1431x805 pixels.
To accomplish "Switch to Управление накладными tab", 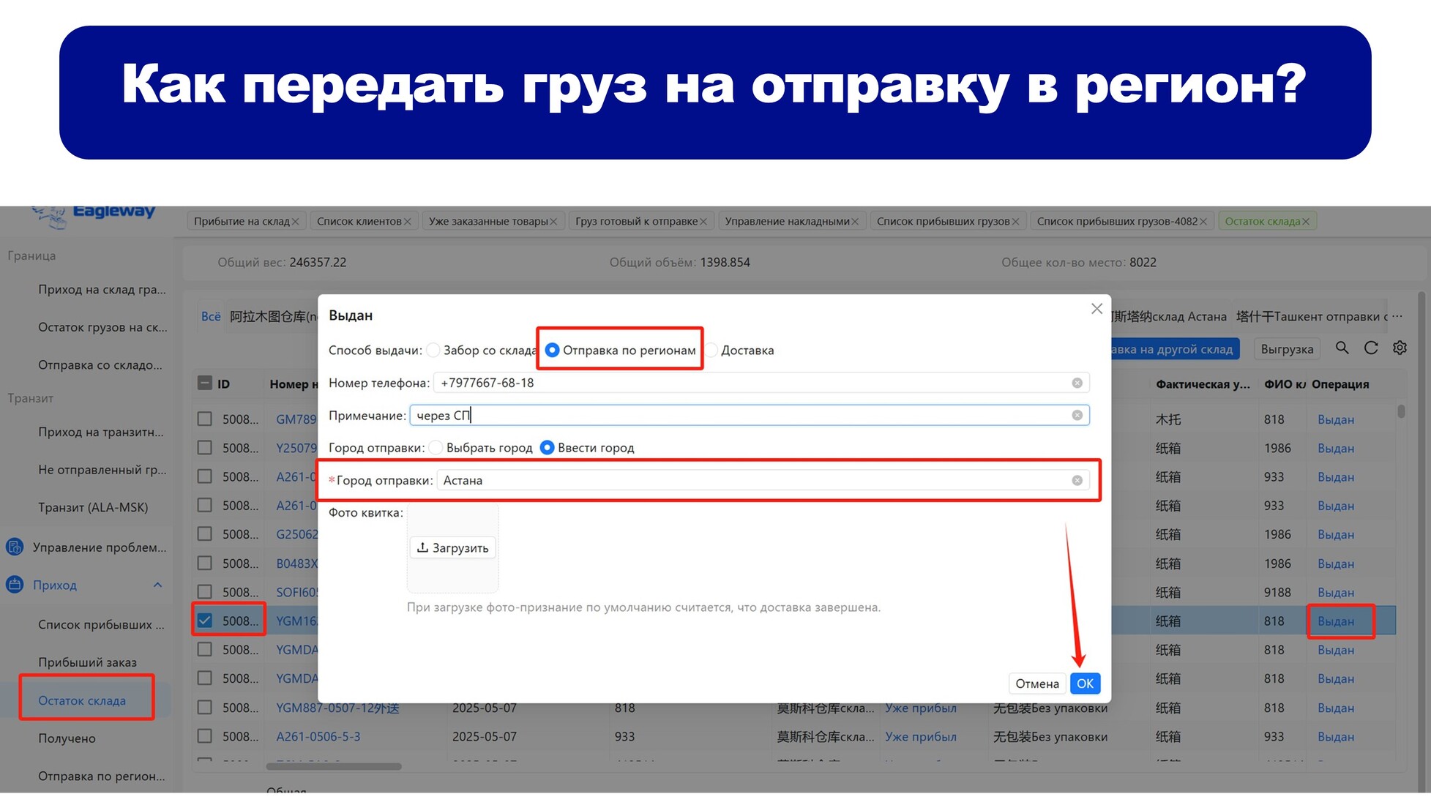I will [x=787, y=221].
